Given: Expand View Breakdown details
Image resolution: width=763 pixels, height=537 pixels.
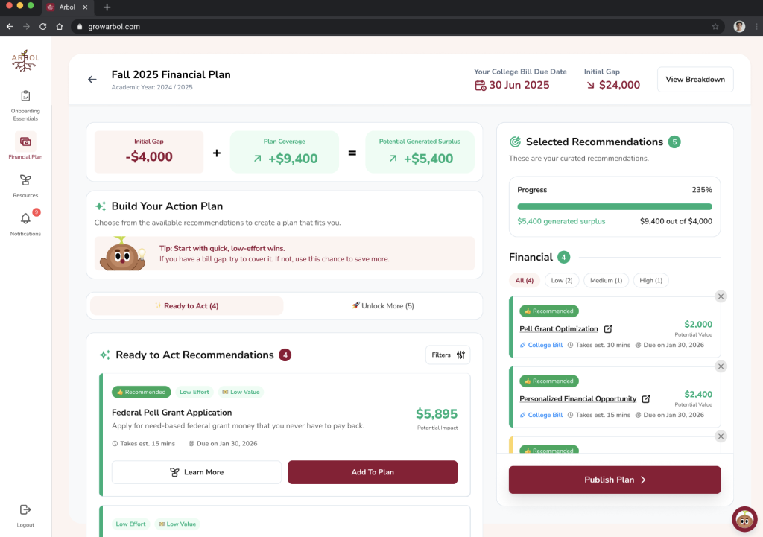Looking at the screenshot, I should click(694, 80).
